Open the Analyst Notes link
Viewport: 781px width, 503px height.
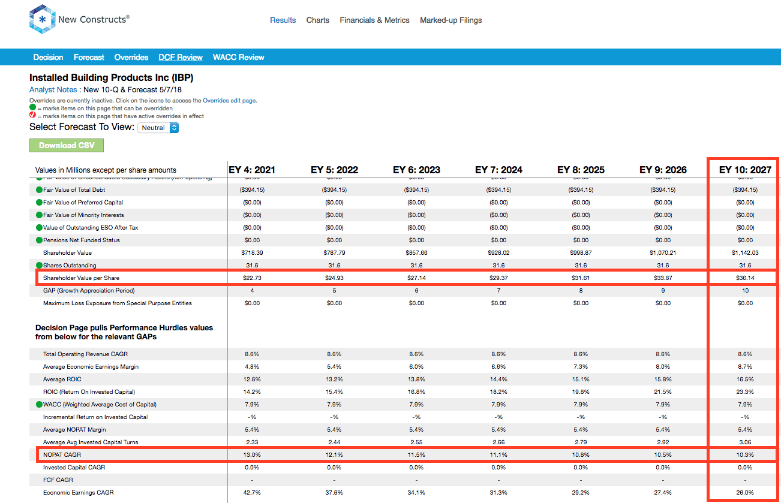53,90
